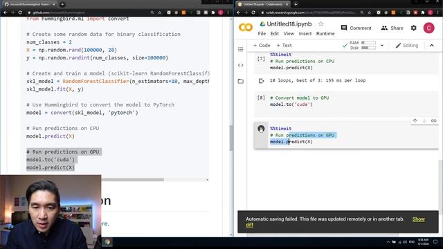The height and width of the screenshot is (249, 443).
Task: Click the Disk usage bar
Action: pos(369,48)
